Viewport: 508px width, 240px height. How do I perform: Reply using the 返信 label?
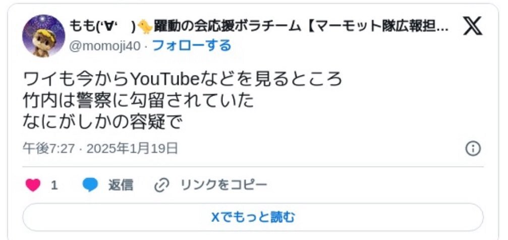pyautogui.click(x=120, y=186)
